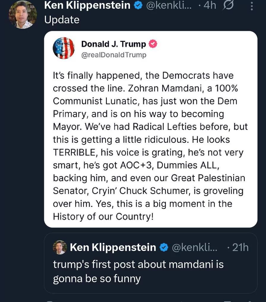This screenshot has height=302, width=266.
Task: Click the "Update" post text
Action: pyautogui.click(x=62, y=20)
